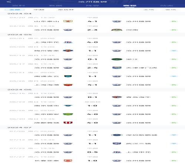185x163 pixels.
Task: Open the 天津津门虎 team logo
Action: (117, 68)
